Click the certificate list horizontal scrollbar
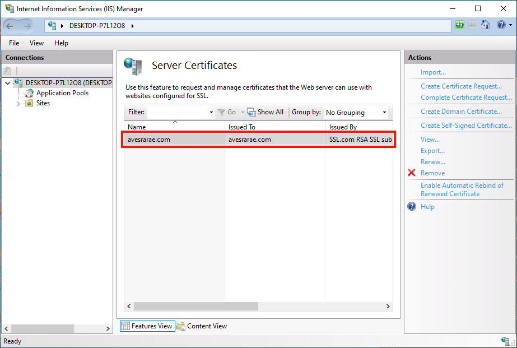Image resolution: width=517 pixels, height=348 pixels. 196,307
